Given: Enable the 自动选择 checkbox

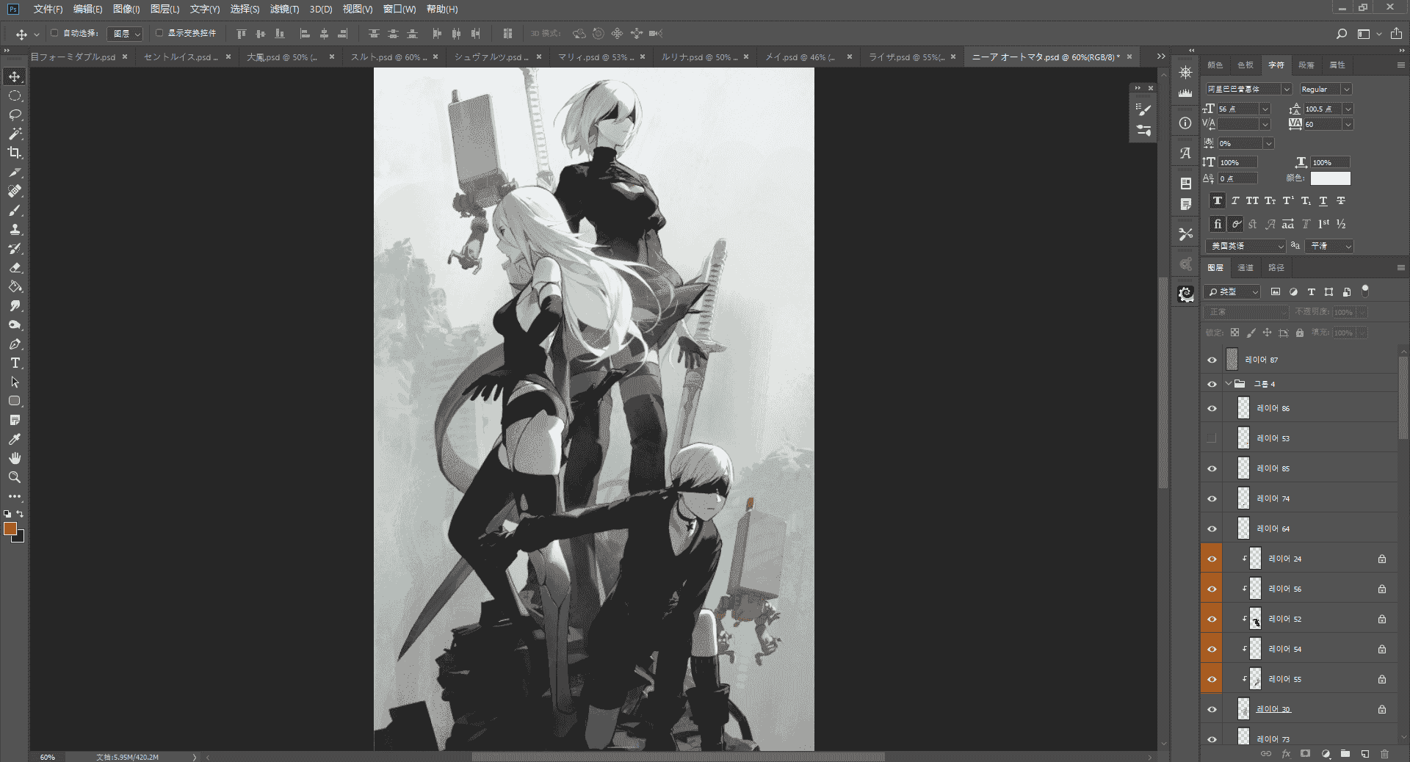Looking at the screenshot, I should coord(54,33).
